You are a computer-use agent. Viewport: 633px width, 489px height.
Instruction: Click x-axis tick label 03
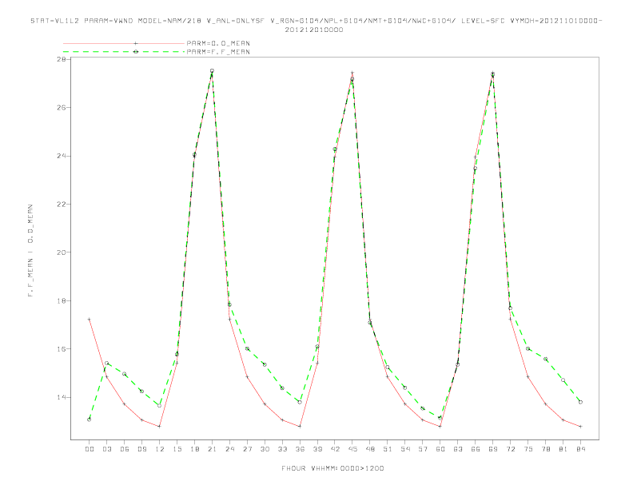(106, 449)
